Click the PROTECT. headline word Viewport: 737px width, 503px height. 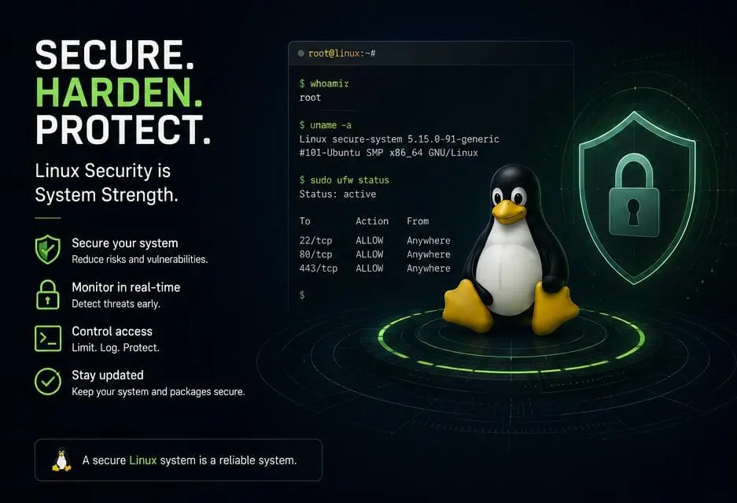click(123, 129)
